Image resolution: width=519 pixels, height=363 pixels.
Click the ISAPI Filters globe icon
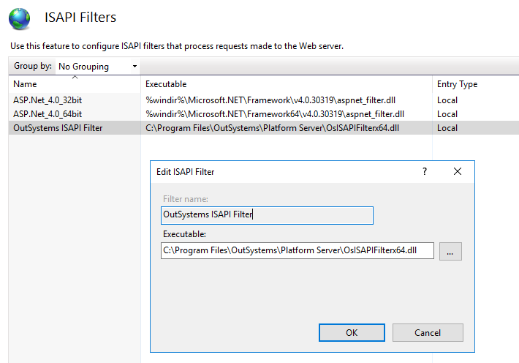click(19, 18)
